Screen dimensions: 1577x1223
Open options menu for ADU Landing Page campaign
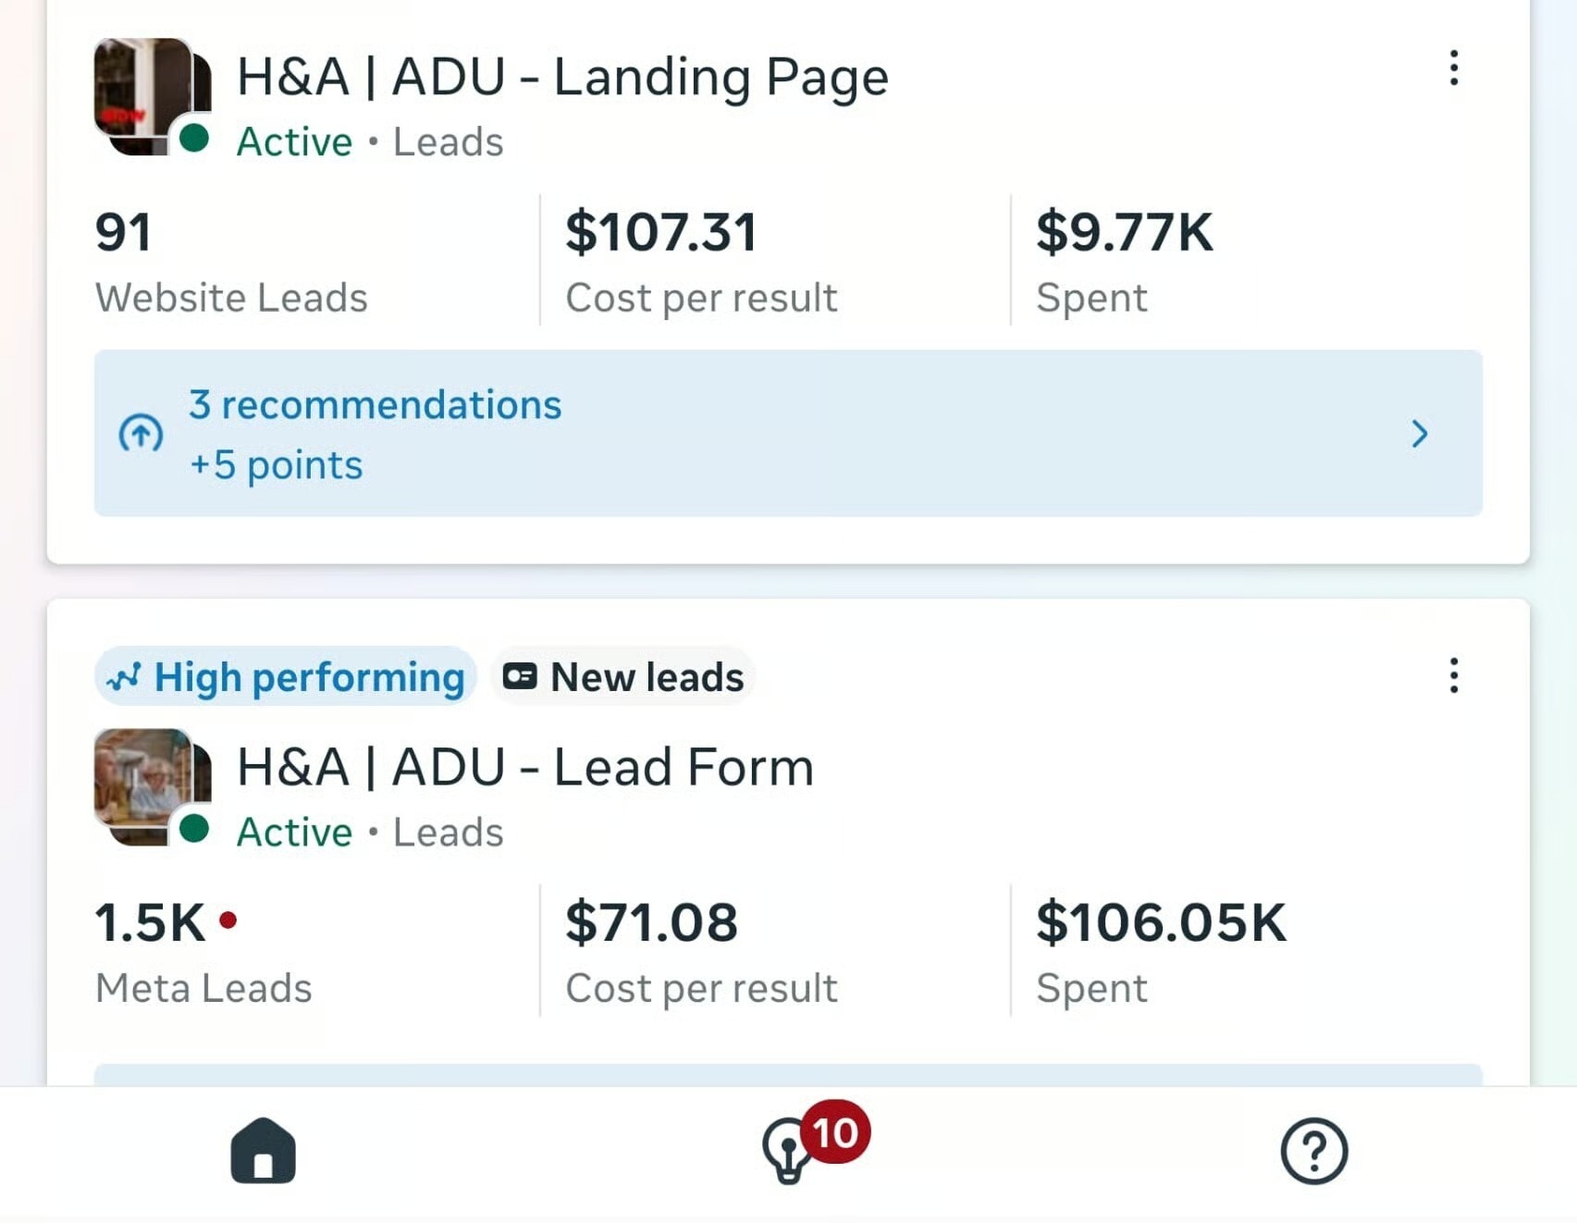(1454, 68)
